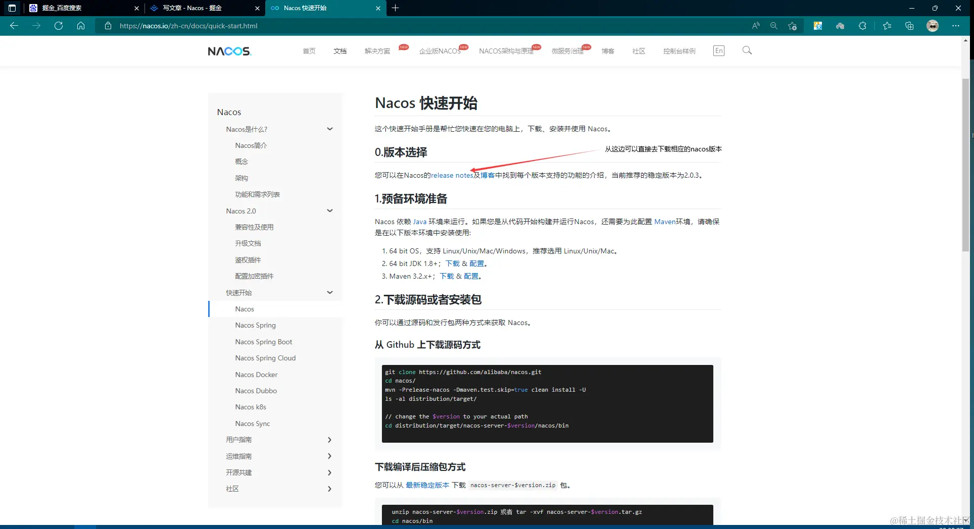Open the Java link in prerequisites
This screenshot has width=974, height=529.
tap(420, 222)
